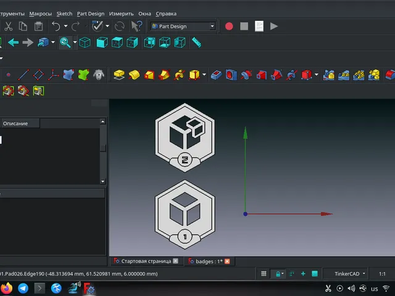
Task: Switch to rear view cube
Action: (149, 43)
